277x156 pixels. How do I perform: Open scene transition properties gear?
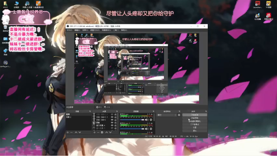(x=179, y=115)
